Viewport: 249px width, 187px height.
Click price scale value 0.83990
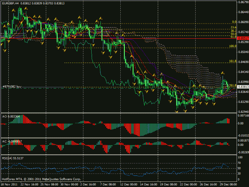(x=243, y=82)
